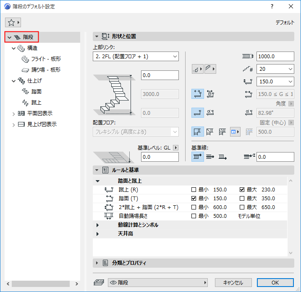Edit the 基準レベル offset 0.0 field
This screenshot has height=292, width=301.
pyautogui.click(x=160, y=157)
